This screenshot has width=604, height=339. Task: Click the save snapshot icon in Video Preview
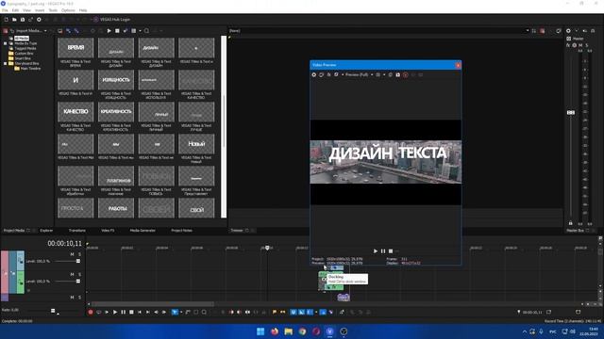point(398,75)
